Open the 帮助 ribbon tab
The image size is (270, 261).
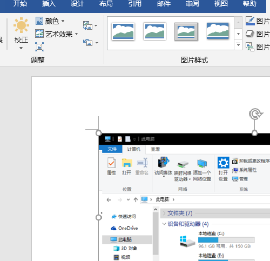[x=249, y=4]
